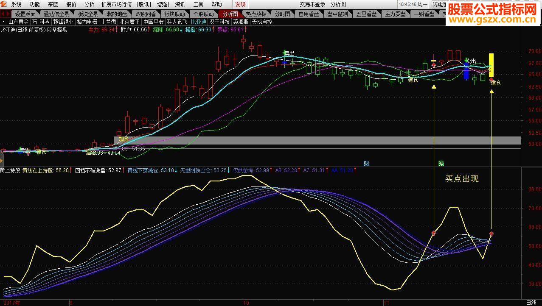The height and width of the screenshot is (306, 542).
Task: Click the small dot before 山东黄金
Action: pos(3,22)
